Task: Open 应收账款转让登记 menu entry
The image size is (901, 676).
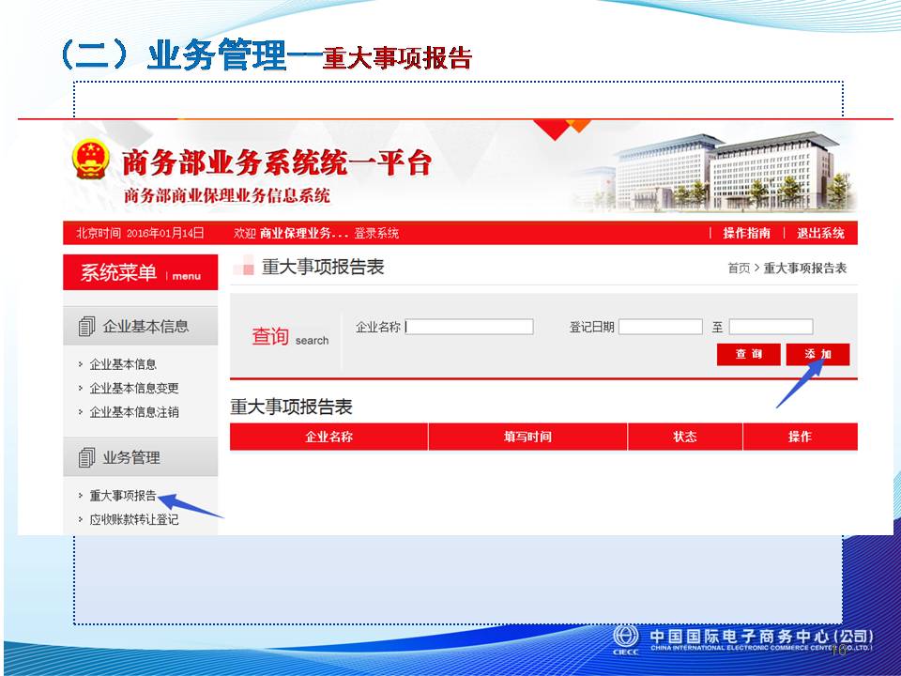Action: [x=133, y=519]
